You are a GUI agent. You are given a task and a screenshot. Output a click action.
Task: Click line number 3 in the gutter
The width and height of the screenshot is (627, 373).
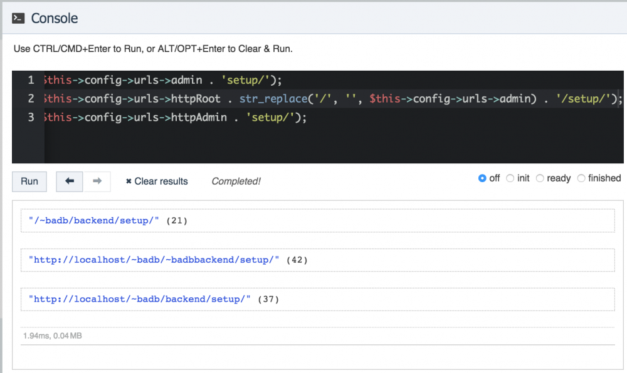pyautogui.click(x=31, y=117)
